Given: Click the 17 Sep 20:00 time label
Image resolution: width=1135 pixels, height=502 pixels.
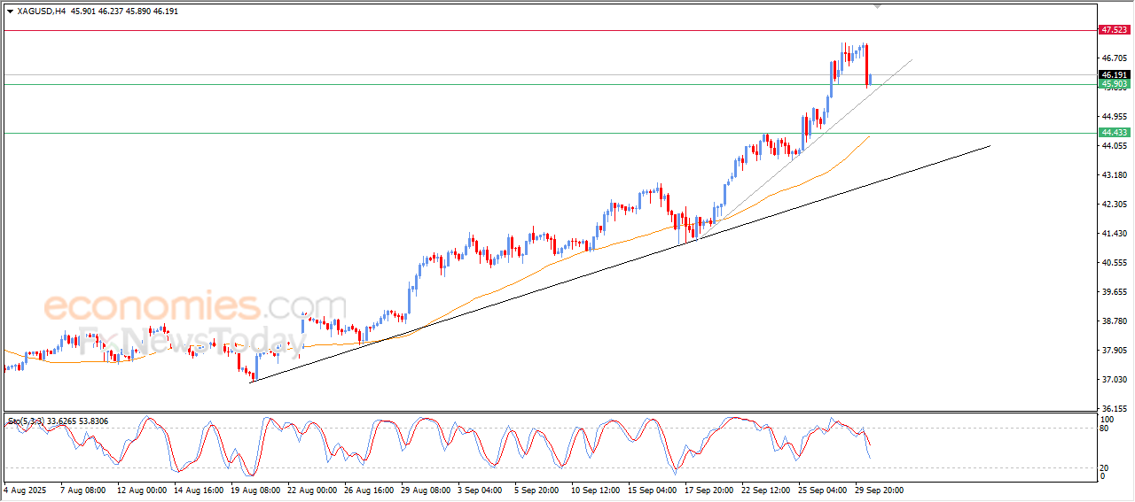Looking at the screenshot, I should 708,489.
